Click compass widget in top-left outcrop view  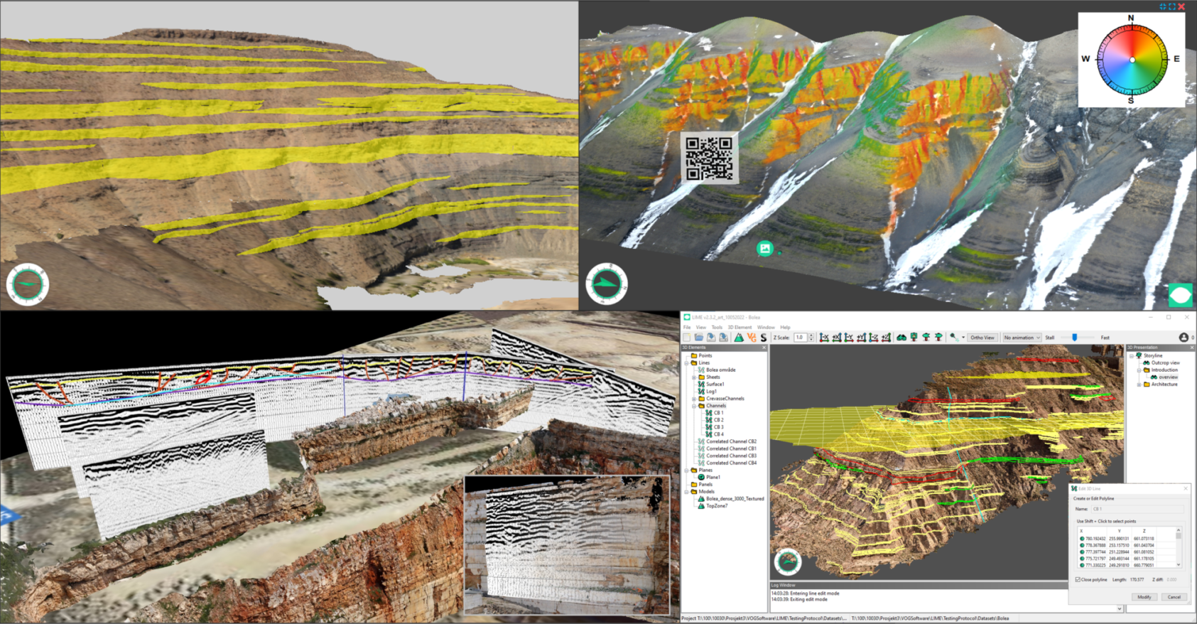(x=28, y=284)
